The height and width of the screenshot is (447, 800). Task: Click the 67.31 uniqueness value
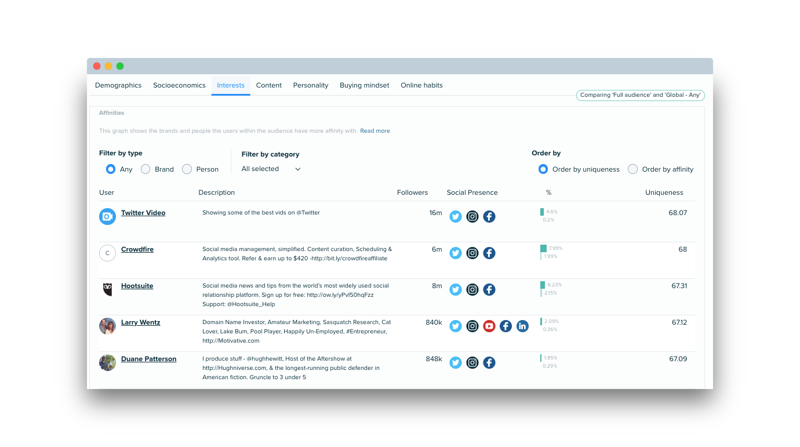pos(679,286)
